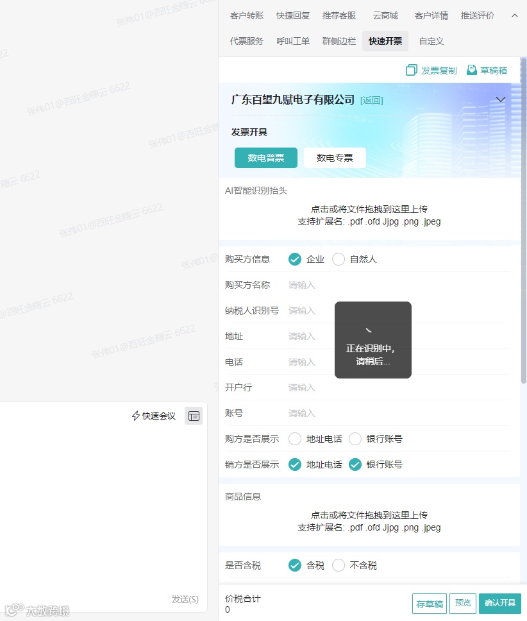Open the 云商城 tab
Screen dimensions: 527x621
tap(385, 16)
